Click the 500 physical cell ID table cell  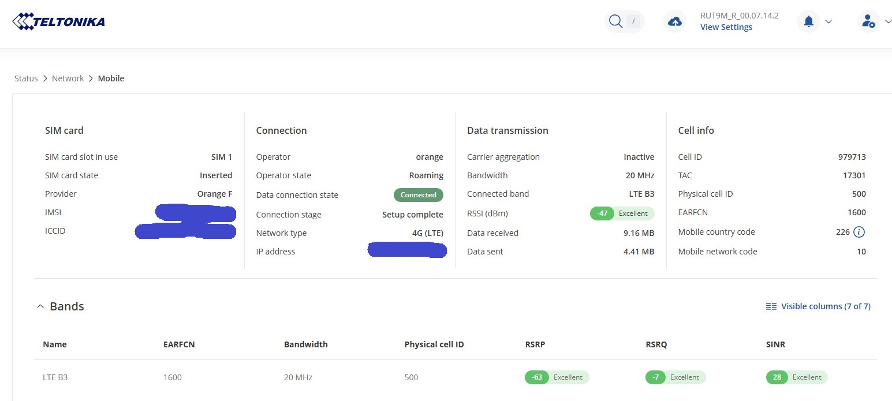(x=412, y=377)
